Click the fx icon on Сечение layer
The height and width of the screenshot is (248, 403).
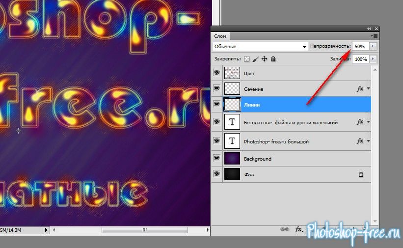(x=360, y=89)
